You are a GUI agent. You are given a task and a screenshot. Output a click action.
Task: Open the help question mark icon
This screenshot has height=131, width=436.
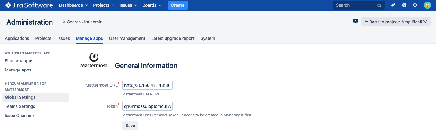click(x=404, y=5)
